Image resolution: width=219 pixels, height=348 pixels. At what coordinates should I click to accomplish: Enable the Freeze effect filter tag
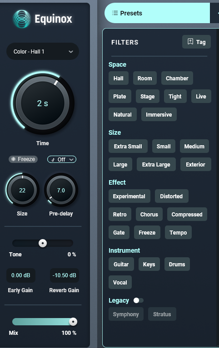tap(147, 233)
